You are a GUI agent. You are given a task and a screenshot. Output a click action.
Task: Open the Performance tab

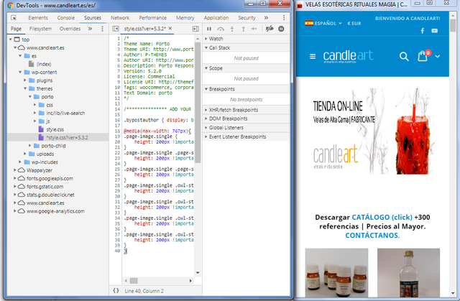coord(152,17)
